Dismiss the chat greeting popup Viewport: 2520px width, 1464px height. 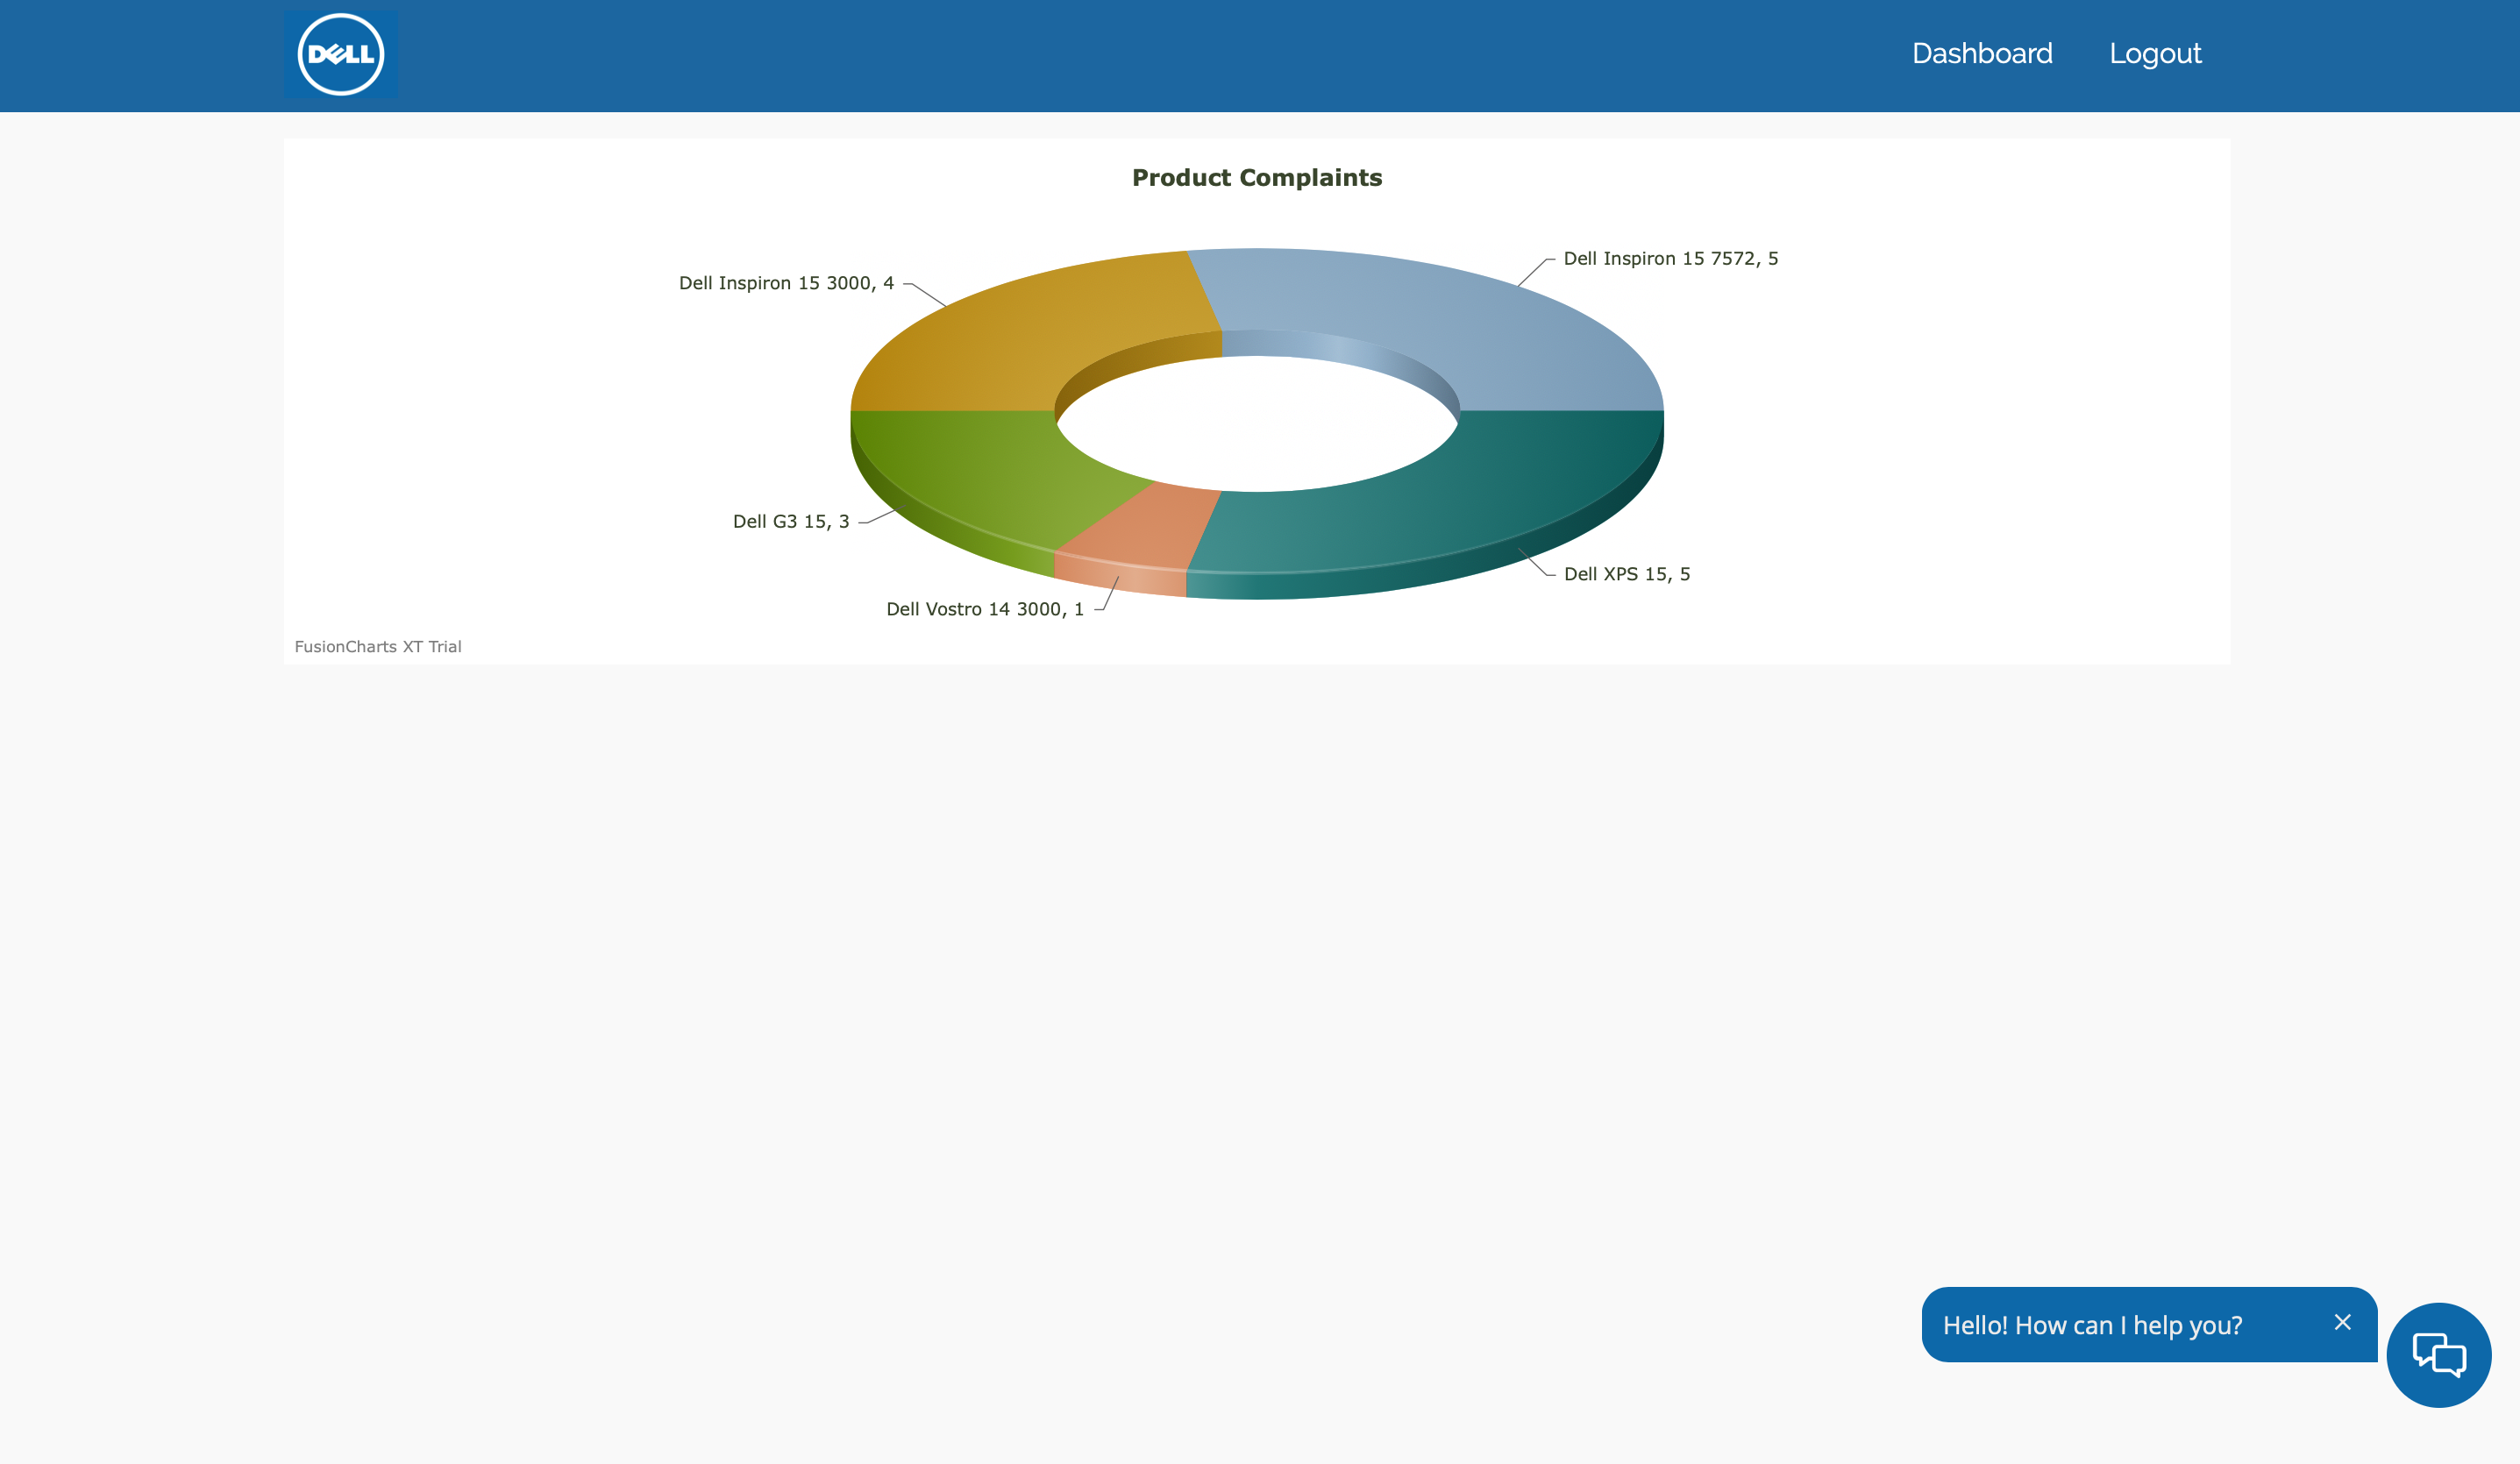point(2342,1322)
